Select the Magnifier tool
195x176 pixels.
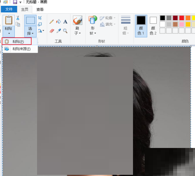65,31
